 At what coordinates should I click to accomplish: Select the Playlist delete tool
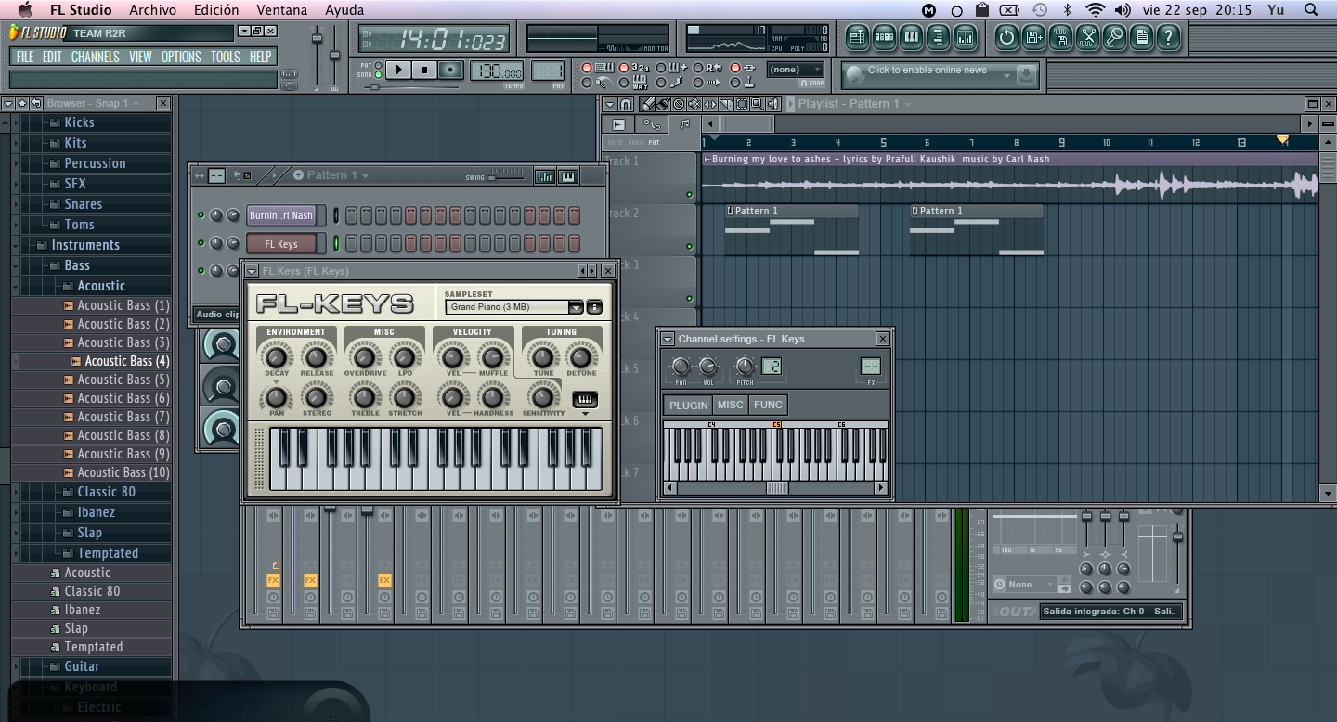tap(679, 104)
